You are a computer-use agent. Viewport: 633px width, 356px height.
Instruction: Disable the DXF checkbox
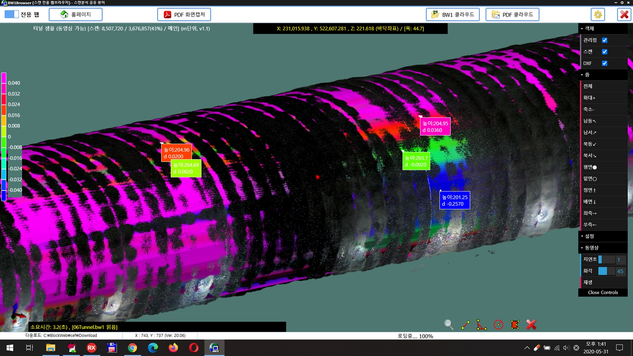coord(605,63)
